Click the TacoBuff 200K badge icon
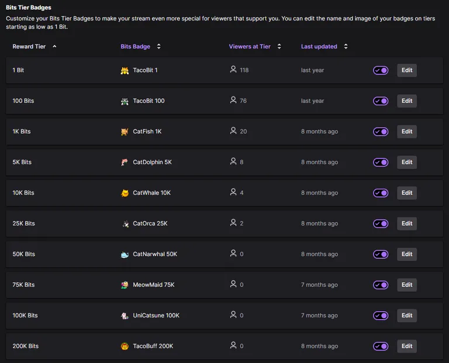The width and height of the screenshot is (449, 363). pyautogui.click(x=125, y=346)
